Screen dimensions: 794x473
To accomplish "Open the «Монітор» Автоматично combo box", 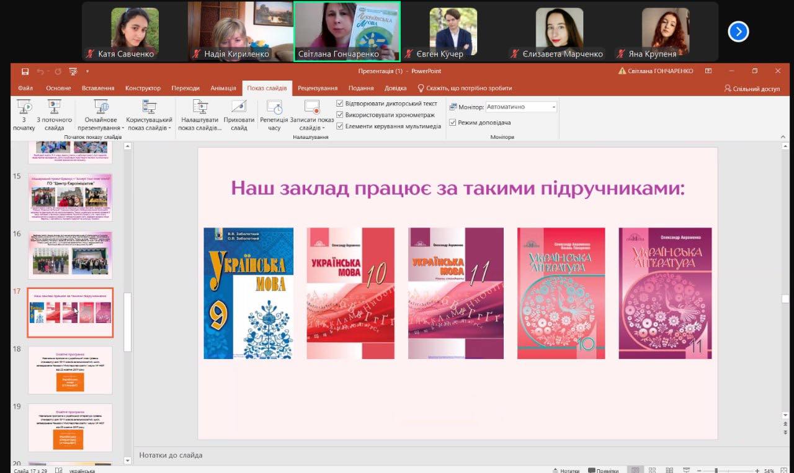I will coord(521,107).
